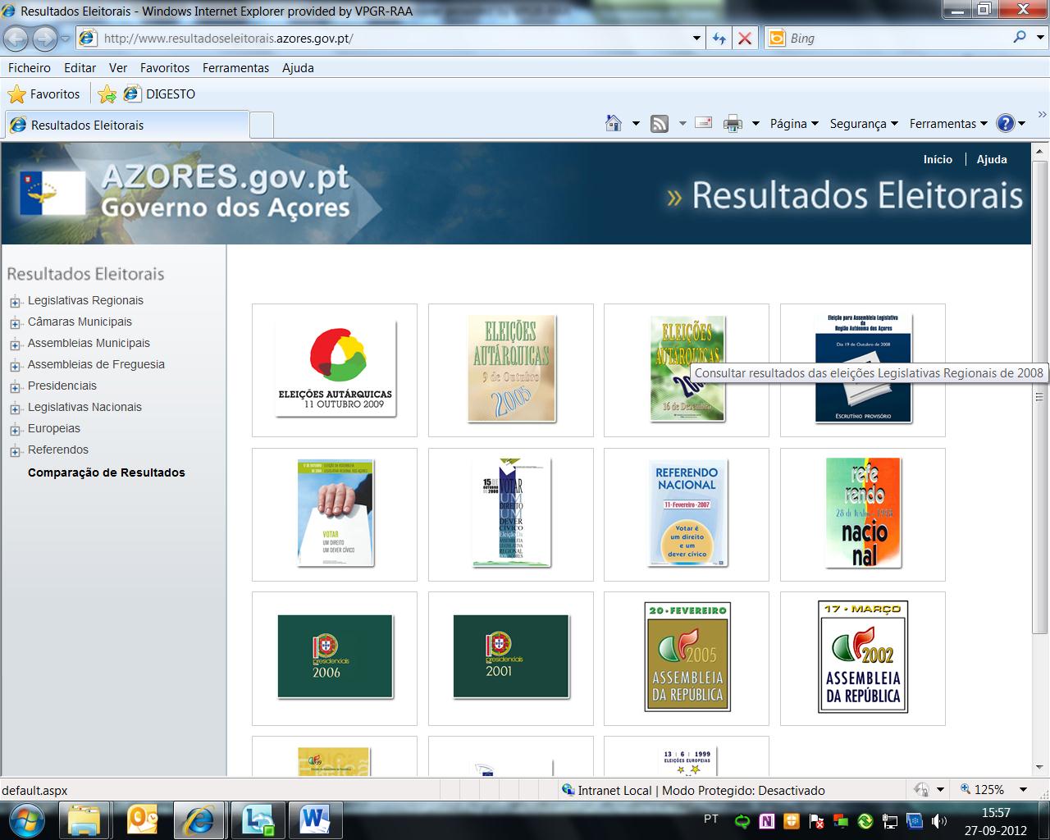This screenshot has width=1050, height=840.
Task: Go to the home page icon
Action: [612, 123]
